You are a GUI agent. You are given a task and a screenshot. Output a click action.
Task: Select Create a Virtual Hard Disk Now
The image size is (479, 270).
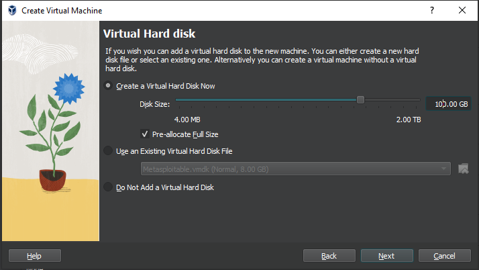(x=109, y=86)
